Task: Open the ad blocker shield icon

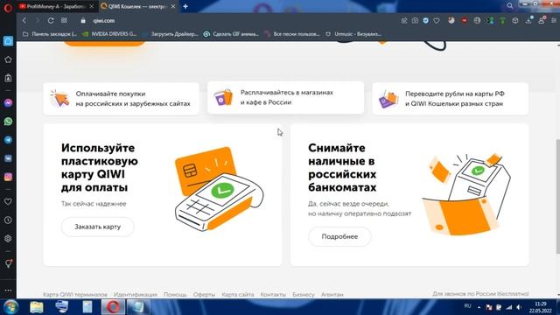Action: coord(426,21)
